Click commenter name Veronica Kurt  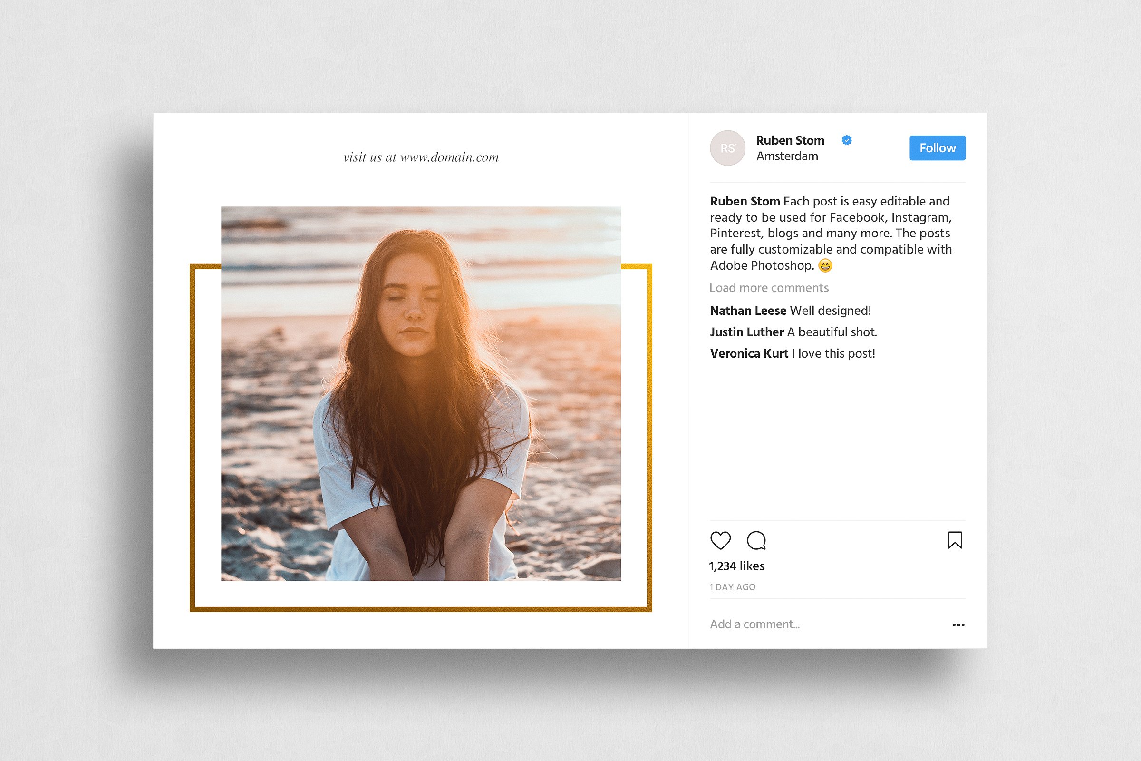[749, 353]
